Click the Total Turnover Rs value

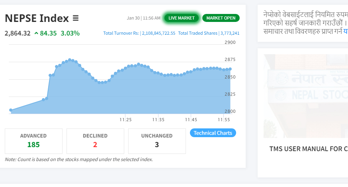point(159,33)
